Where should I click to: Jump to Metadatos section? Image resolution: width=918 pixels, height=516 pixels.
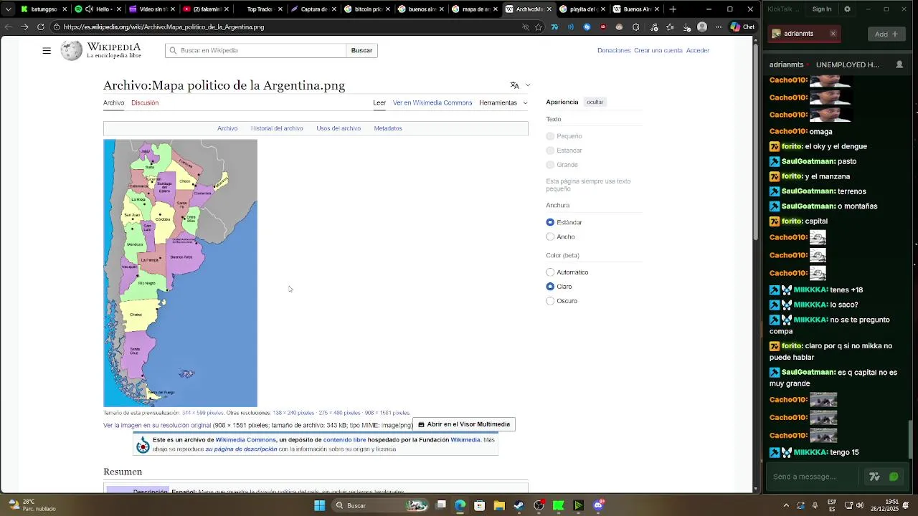(x=388, y=128)
